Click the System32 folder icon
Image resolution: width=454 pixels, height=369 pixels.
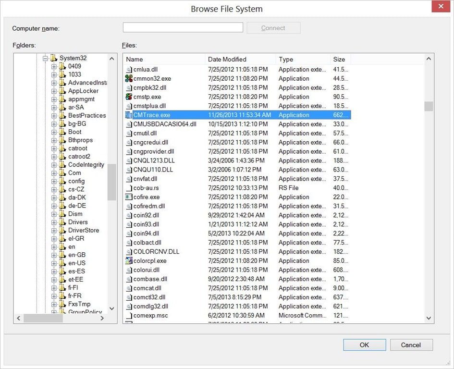coord(53,58)
